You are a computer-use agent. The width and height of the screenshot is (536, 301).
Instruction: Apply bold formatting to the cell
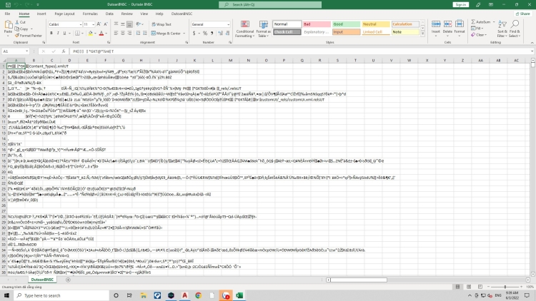click(x=51, y=33)
